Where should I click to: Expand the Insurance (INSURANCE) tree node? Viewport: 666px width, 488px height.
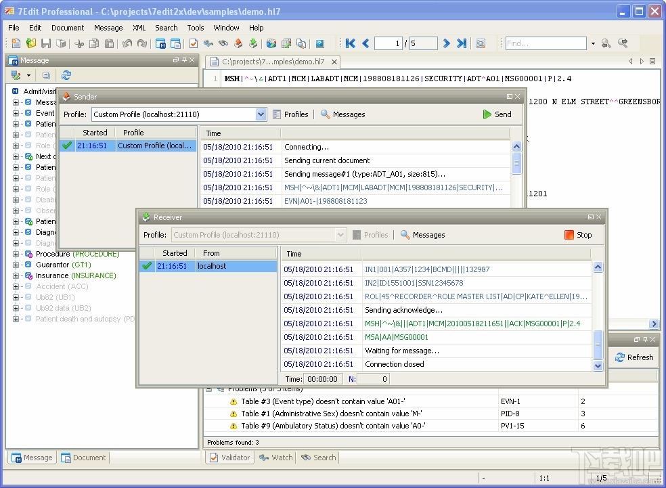16,275
